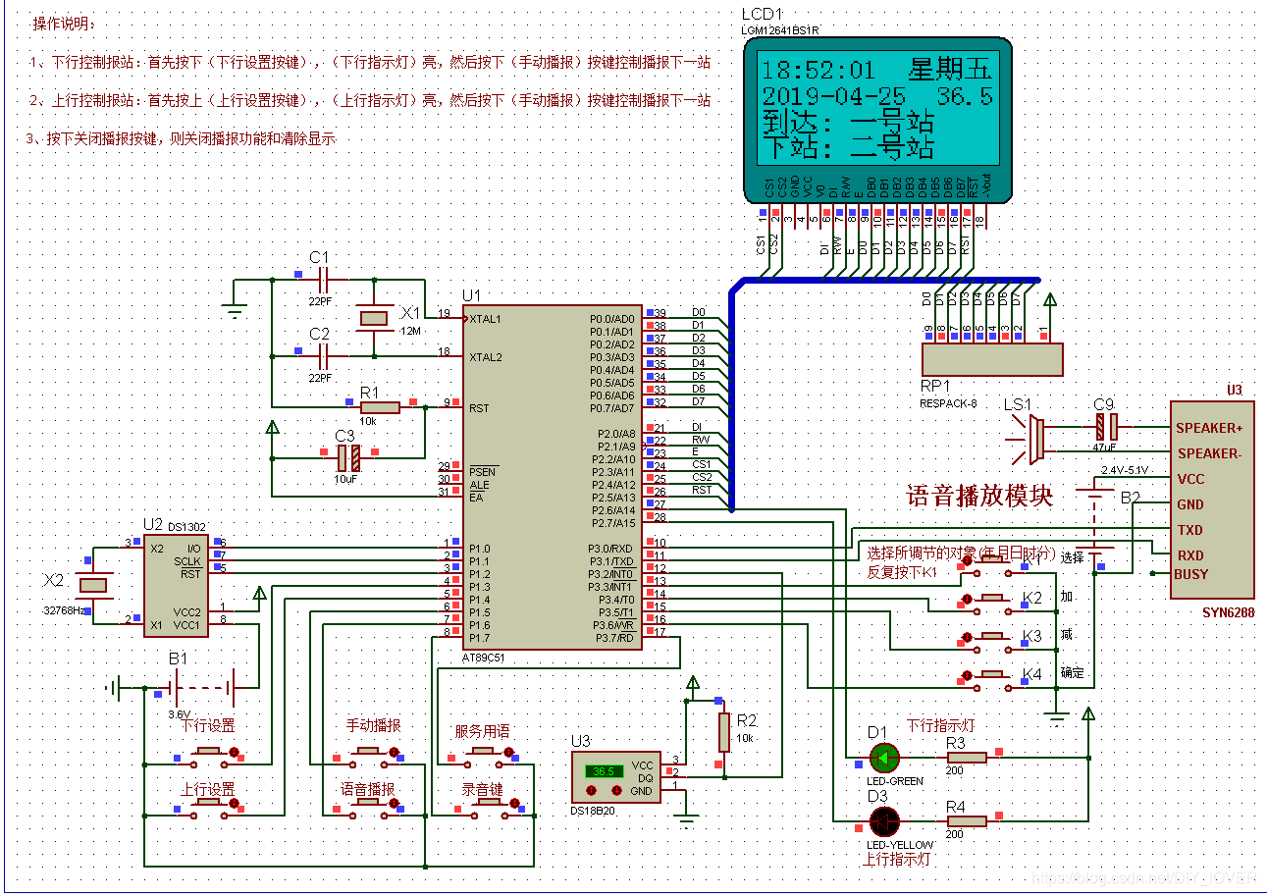This screenshot has height=896, width=1267.
Task: Select the C9 47uF capacitor
Action: click(x=1106, y=426)
